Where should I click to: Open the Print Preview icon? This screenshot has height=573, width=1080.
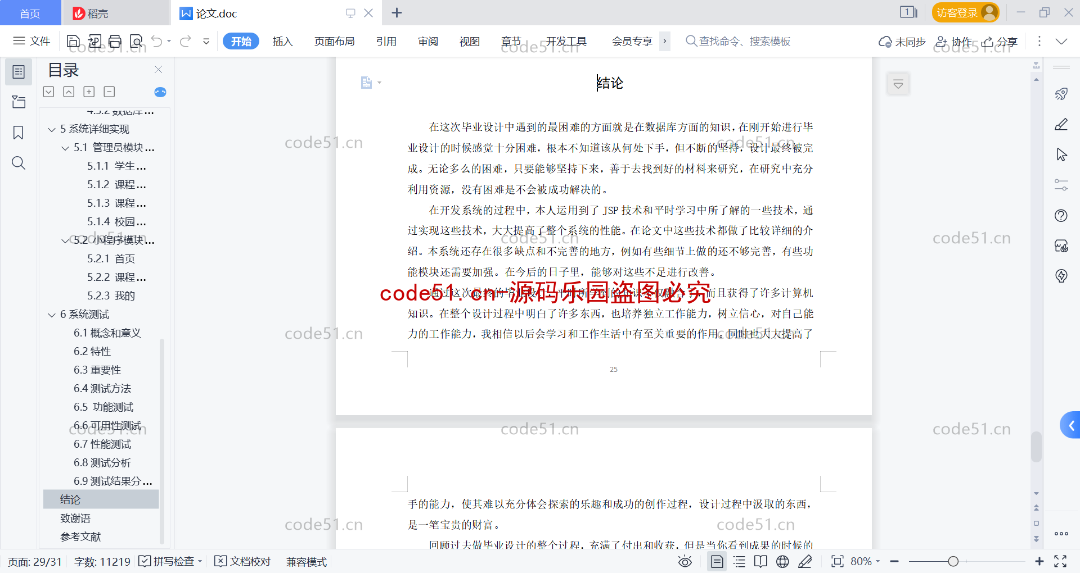(136, 41)
